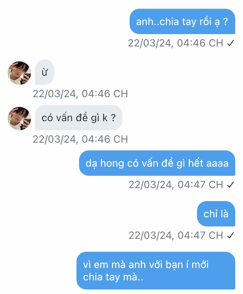
Task: Click the short "chỉ là" message bubble
Action: (x=216, y=214)
